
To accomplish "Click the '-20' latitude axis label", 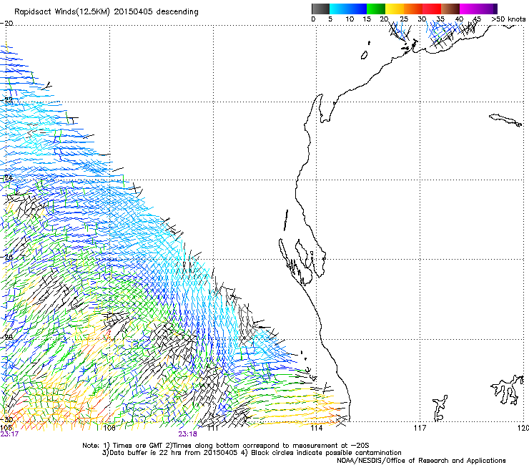I will [x=6, y=24].
